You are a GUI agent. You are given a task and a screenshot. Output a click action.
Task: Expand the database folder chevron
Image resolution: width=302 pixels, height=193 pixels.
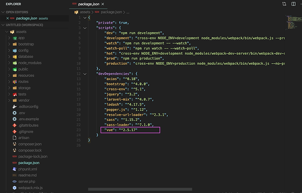pos(9,57)
